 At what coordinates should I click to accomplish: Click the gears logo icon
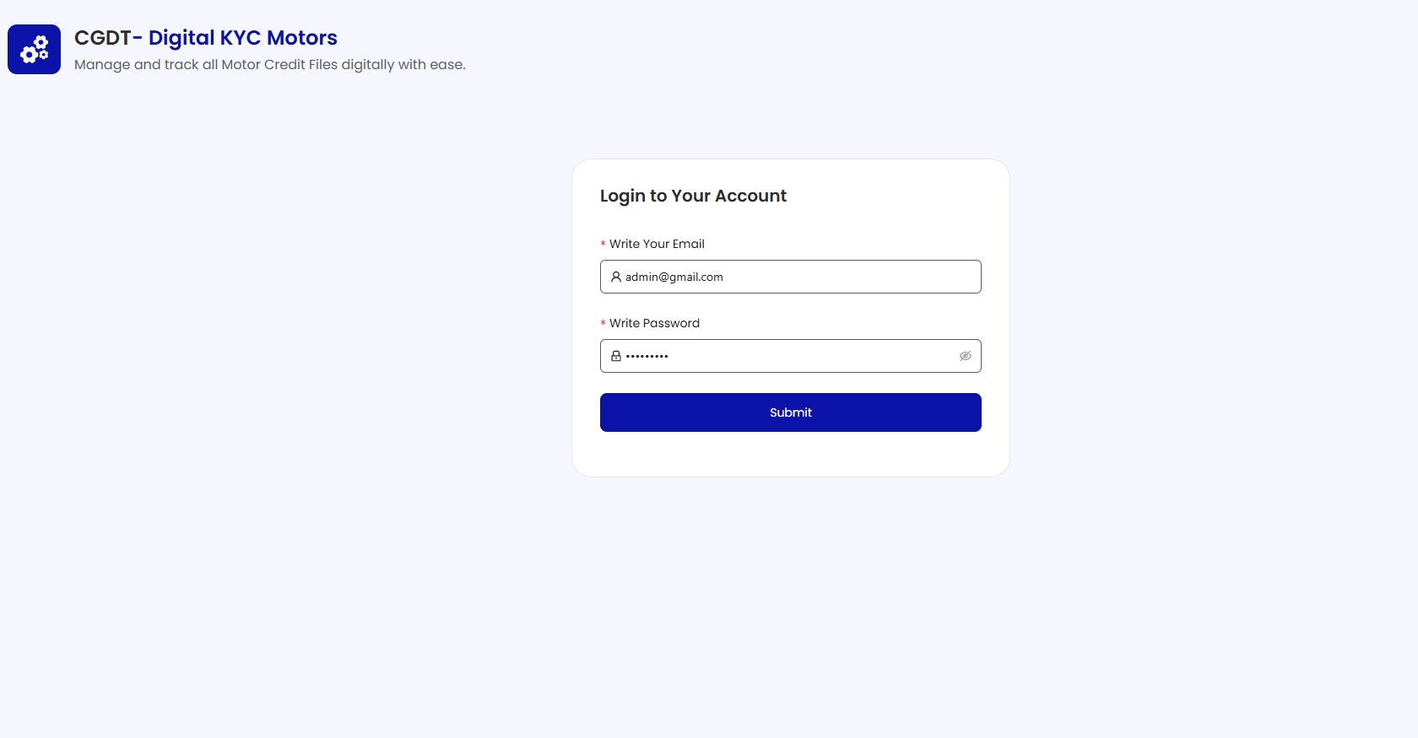[x=34, y=49]
